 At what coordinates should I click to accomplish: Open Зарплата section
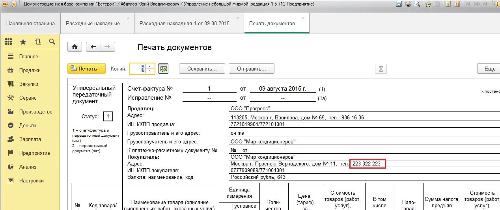(30, 139)
